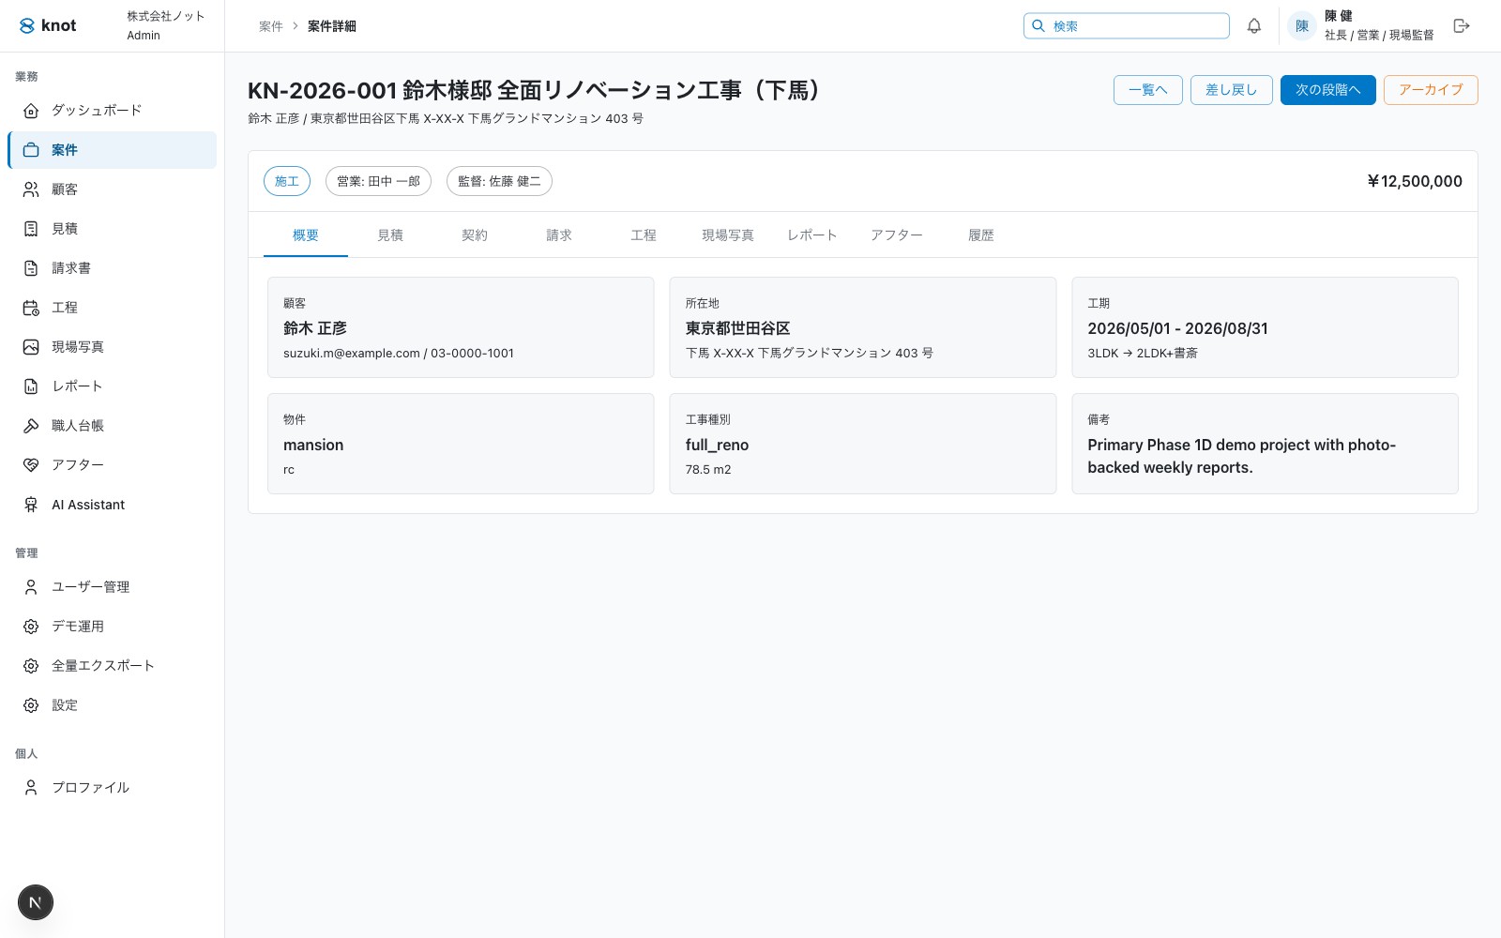Click the 一覧へ button
Image resolution: width=1501 pixels, height=938 pixels.
tap(1148, 90)
